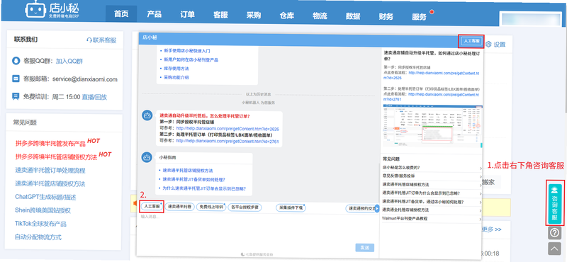
Task: Expand 店小秘是怎么收费的 question
Action: pyautogui.click(x=432, y=168)
